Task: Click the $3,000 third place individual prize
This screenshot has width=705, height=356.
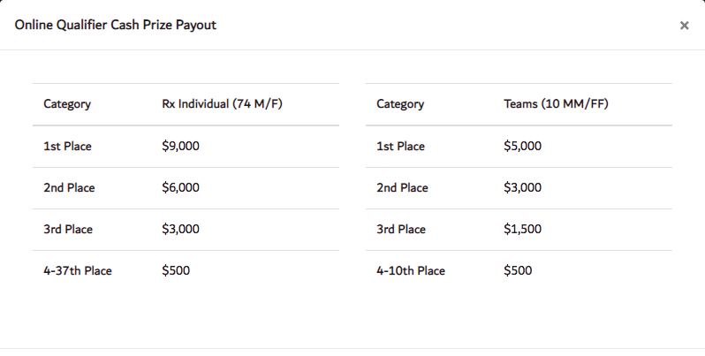Action: (x=181, y=229)
